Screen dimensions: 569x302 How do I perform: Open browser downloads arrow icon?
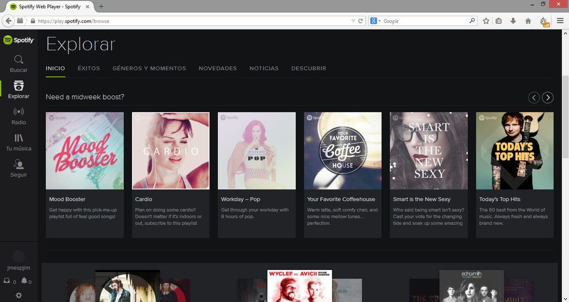513,21
